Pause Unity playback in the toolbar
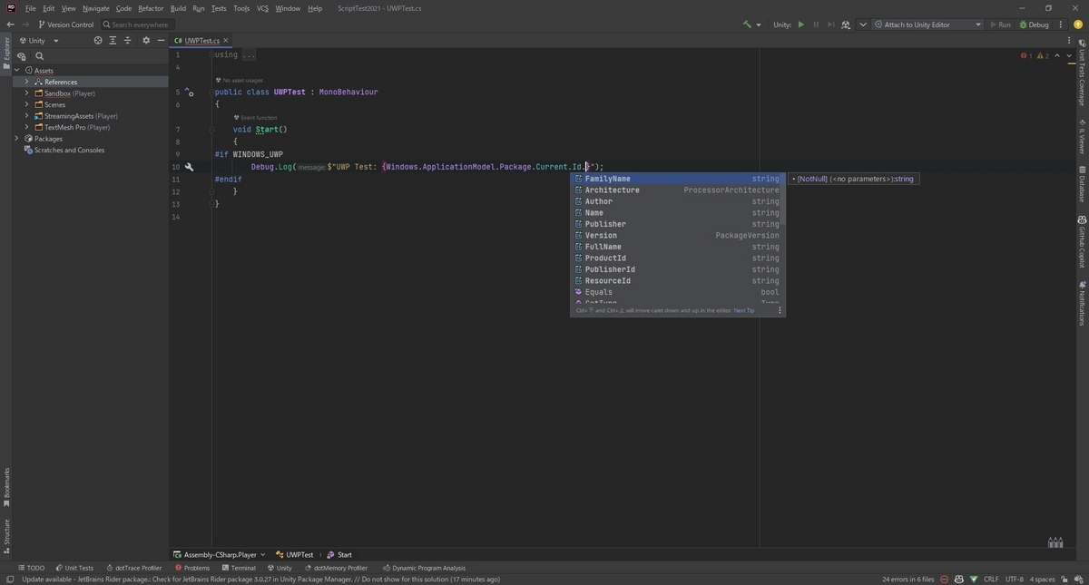Image resolution: width=1089 pixels, height=585 pixels. (815, 24)
